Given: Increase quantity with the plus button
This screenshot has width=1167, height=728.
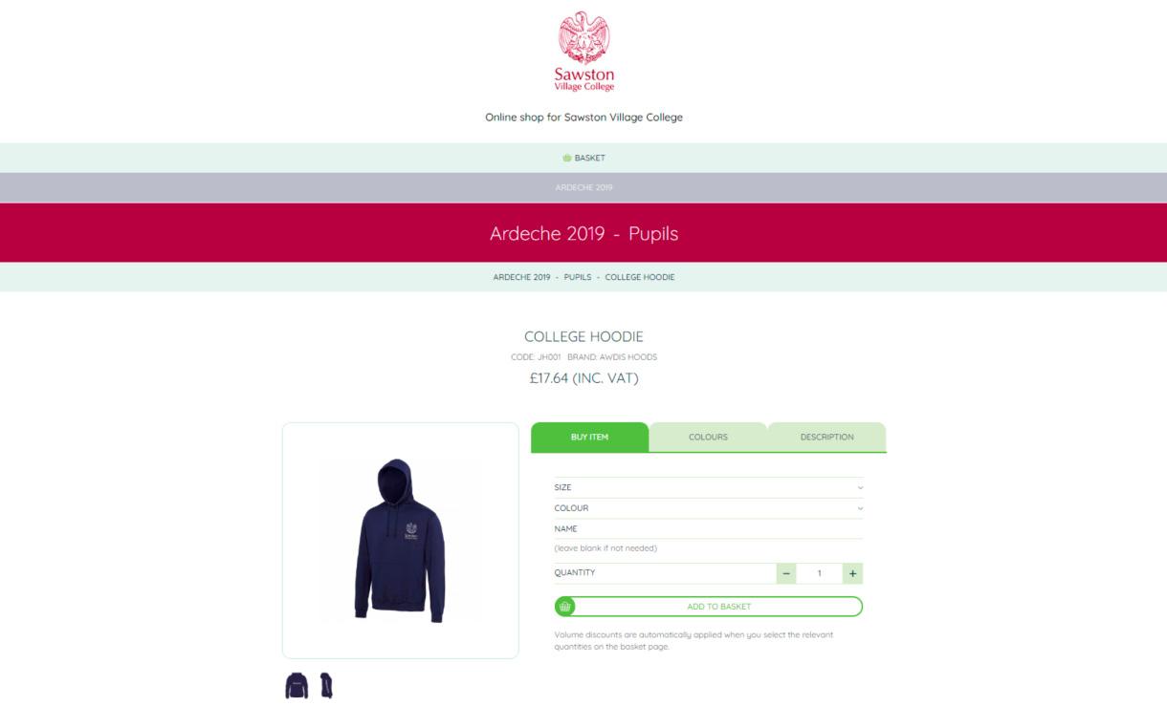Looking at the screenshot, I should (x=852, y=573).
